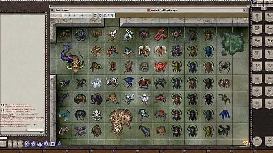
Task: Toggle the mask tool in map toolbar
Action: tap(53, 15)
